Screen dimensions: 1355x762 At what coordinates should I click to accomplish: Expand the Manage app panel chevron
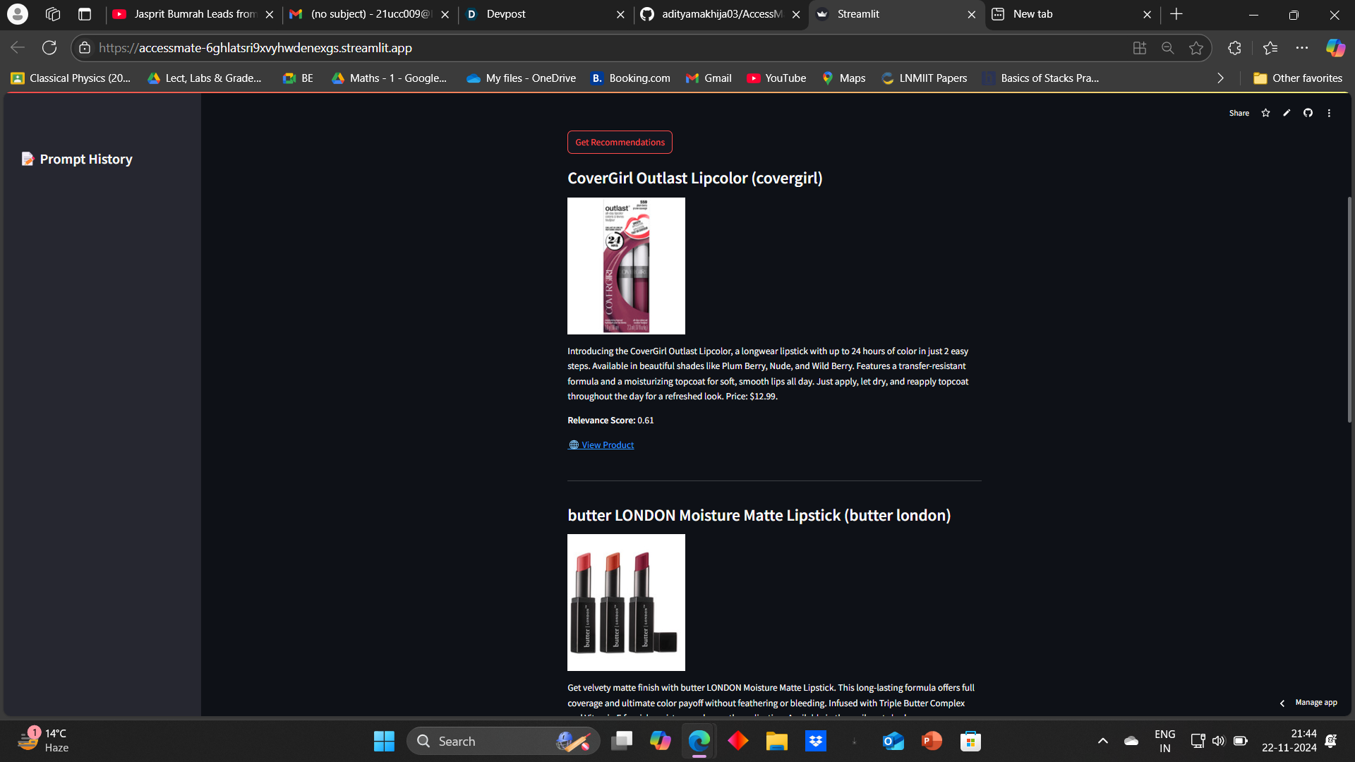(1282, 703)
